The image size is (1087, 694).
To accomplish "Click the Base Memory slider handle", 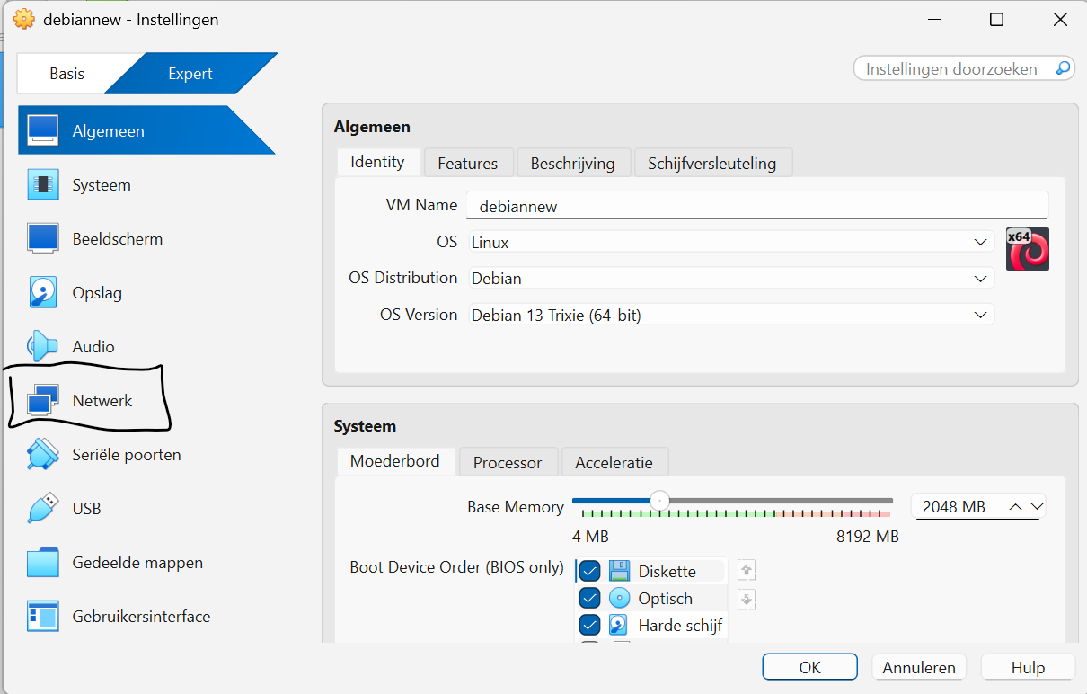I will click(x=660, y=501).
